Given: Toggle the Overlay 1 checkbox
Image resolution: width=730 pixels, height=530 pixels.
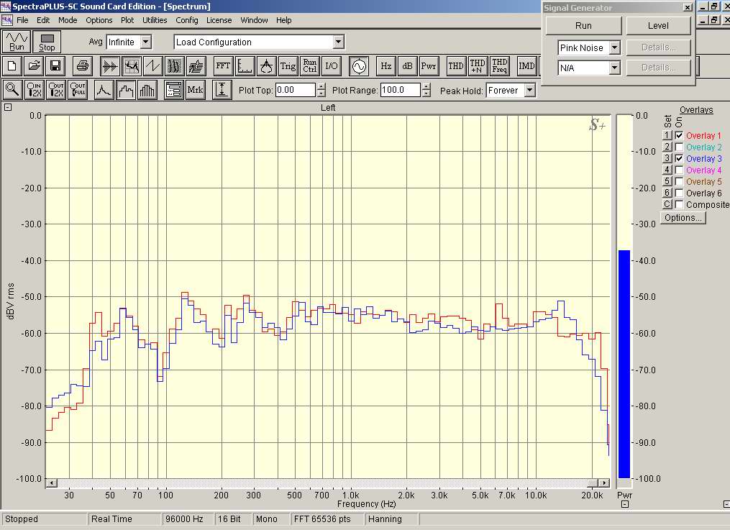Looking at the screenshot, I should pos(679,135).
